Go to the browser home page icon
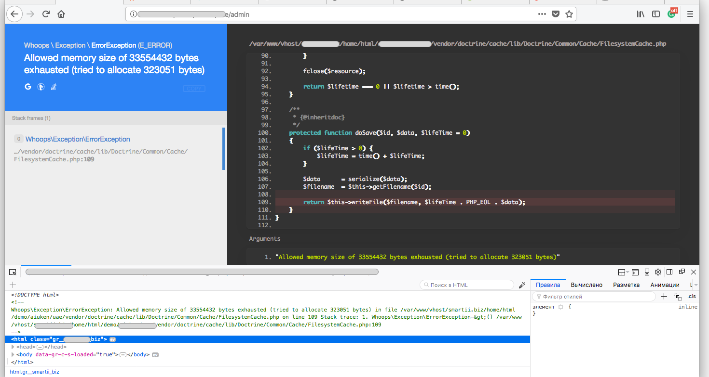Screen dimensions: 709x377 tap(61, 14)
